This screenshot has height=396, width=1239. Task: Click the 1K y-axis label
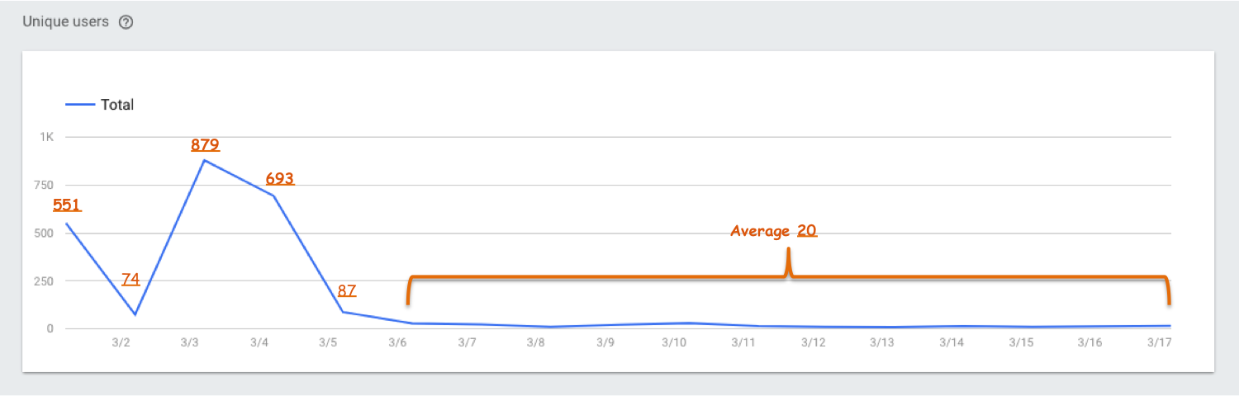tap(46, 137)
